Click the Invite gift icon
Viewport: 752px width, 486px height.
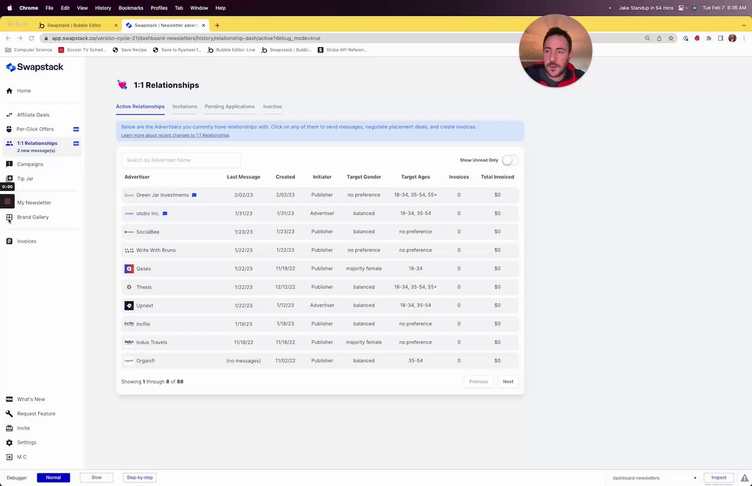9,428
